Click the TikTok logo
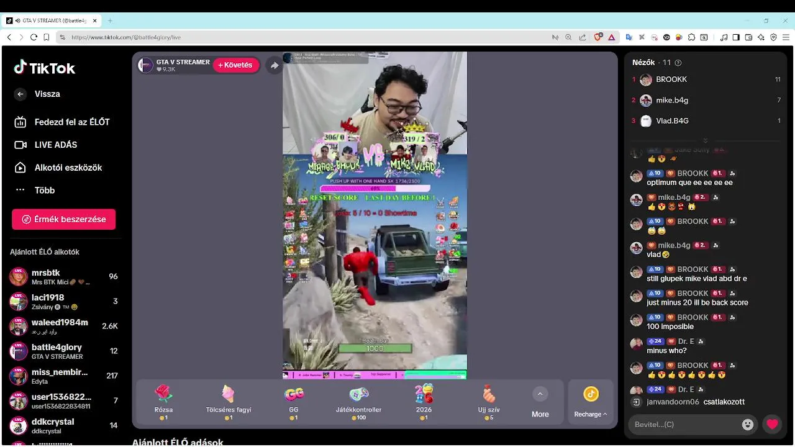Viewport: 795px width, 447px height. pos(45,68)
